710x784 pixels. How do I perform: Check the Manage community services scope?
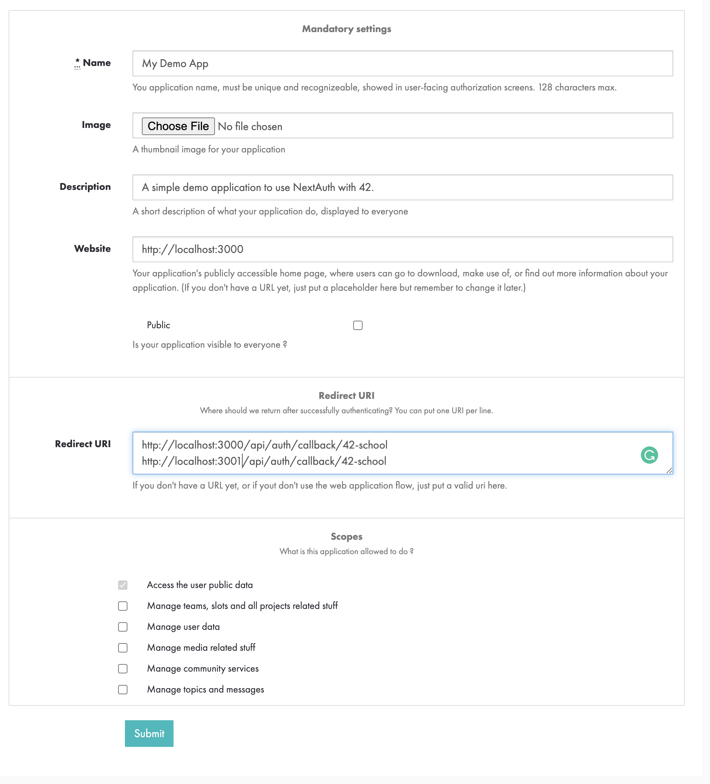[x=123, y=669]
